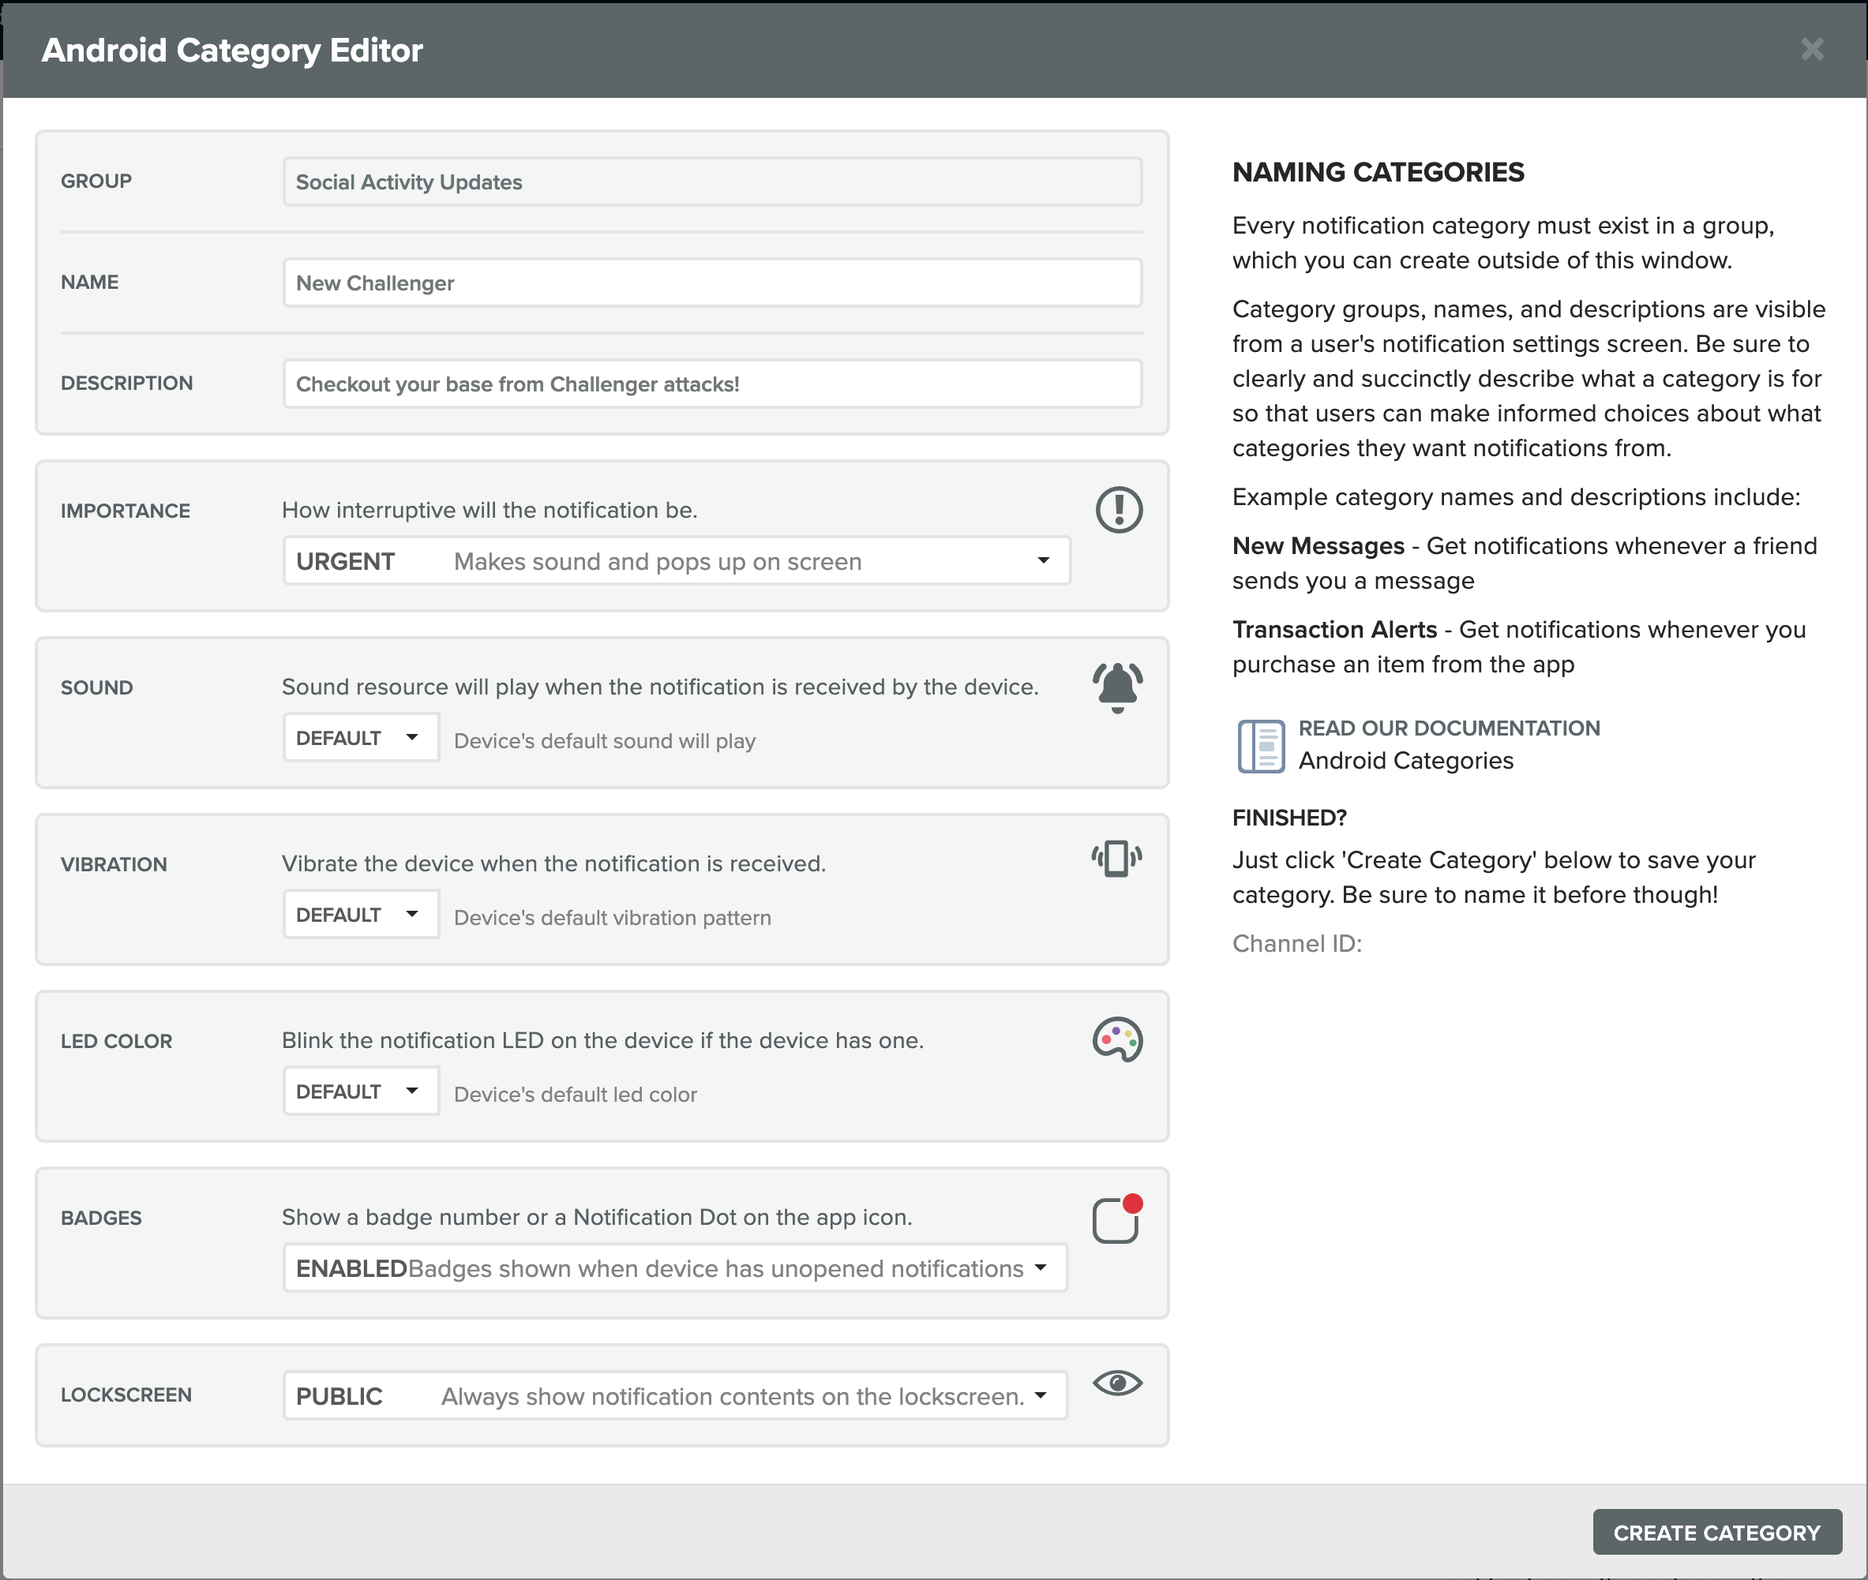Close the Android Category Editor dialog
This screenshot has height=1580, width=1868.
click(1812, 49)
